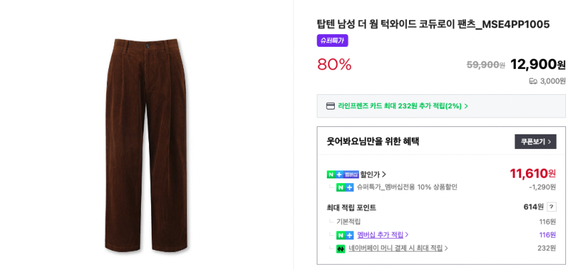The height and width of the screenshot is (270, 568).
Task: Open the 라인프렌즈 카드 추가 적립 link
Action: coord(399,106)
